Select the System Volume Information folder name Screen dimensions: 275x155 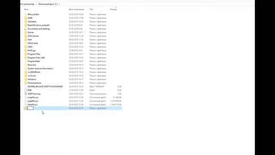tap(40, 68)
